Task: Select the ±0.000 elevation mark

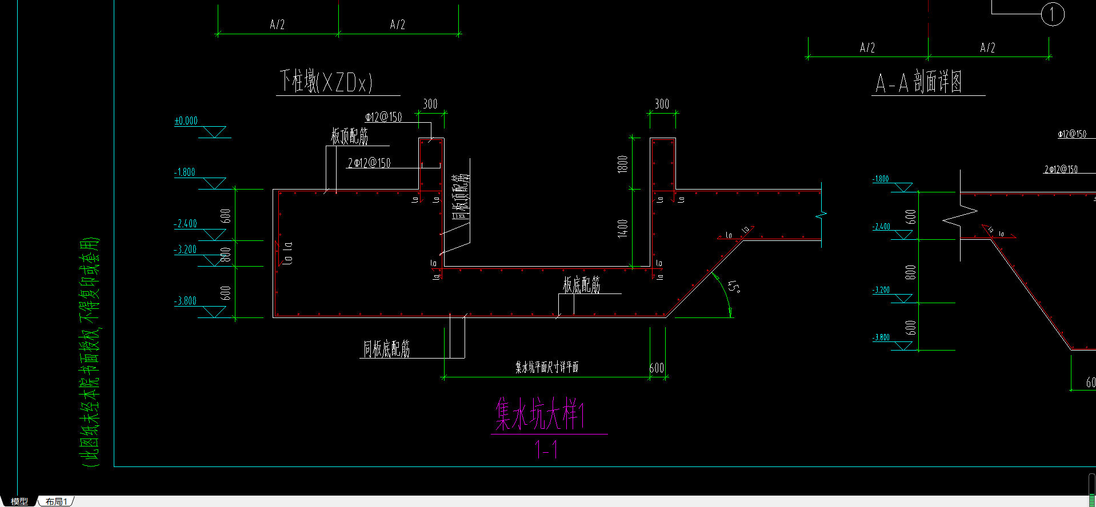Action: (x=186, y=120)
